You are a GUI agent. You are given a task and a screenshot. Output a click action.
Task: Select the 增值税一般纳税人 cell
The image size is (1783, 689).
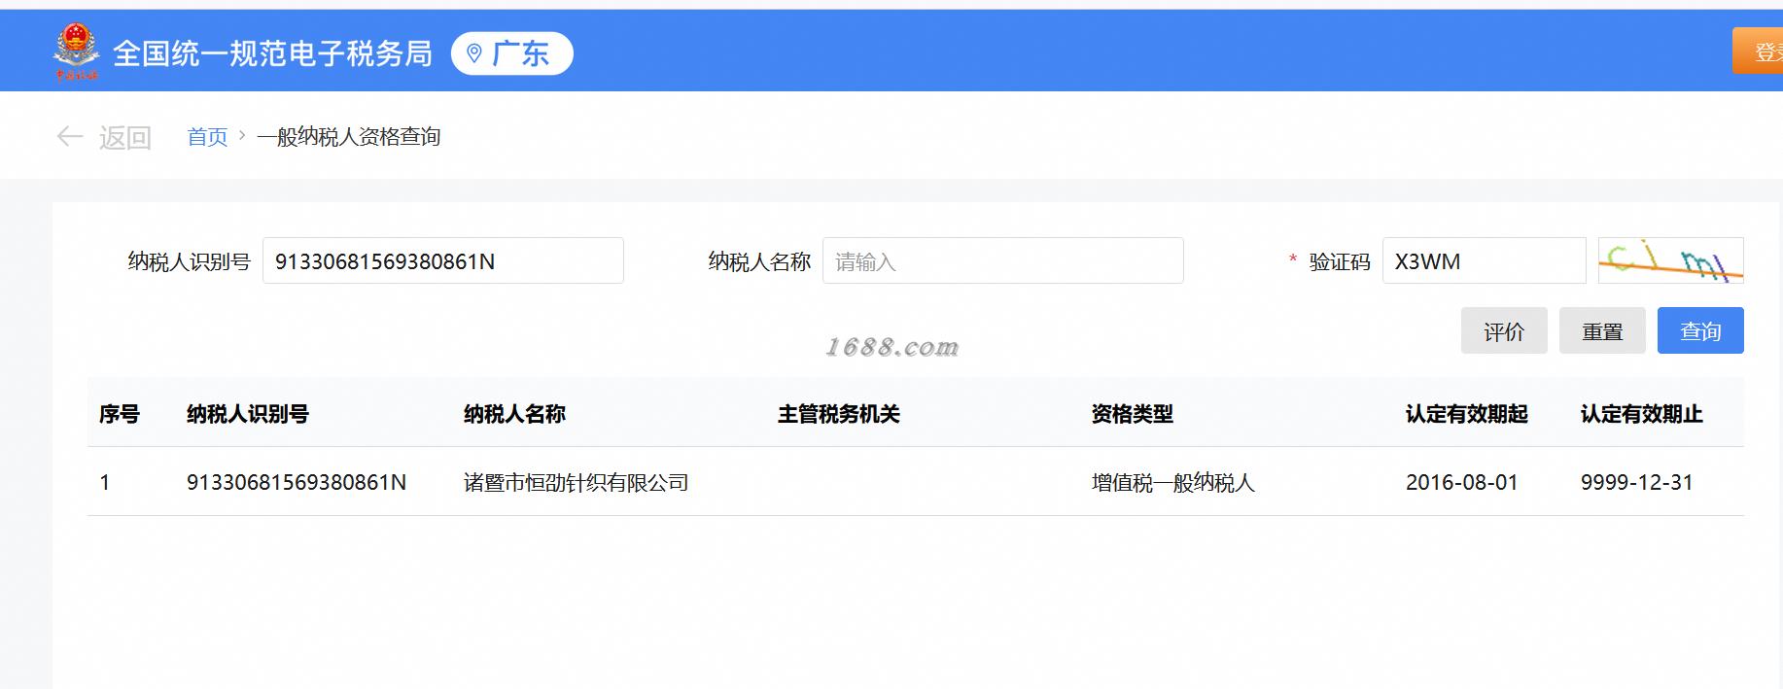[x=1173, y=482]
